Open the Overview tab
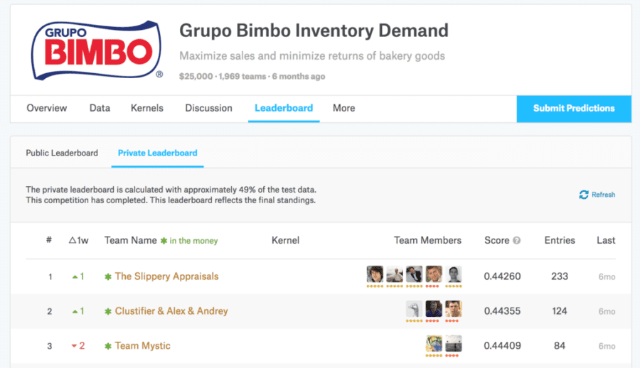This screenshot has width=640, height=368. point(46,108)
